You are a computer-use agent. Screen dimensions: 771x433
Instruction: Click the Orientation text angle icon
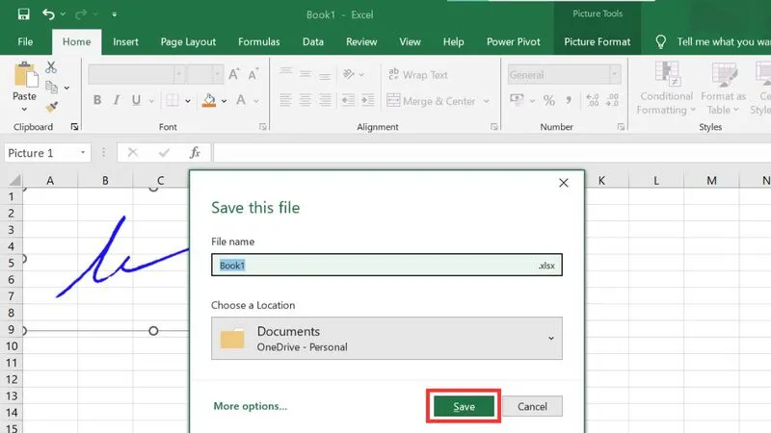pyautogui.click(x=349, y=74)
